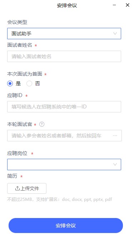Viewport: 134px width, 238px height.
Task: Click the 安排会议 window title text
Action: coord(67,5)
